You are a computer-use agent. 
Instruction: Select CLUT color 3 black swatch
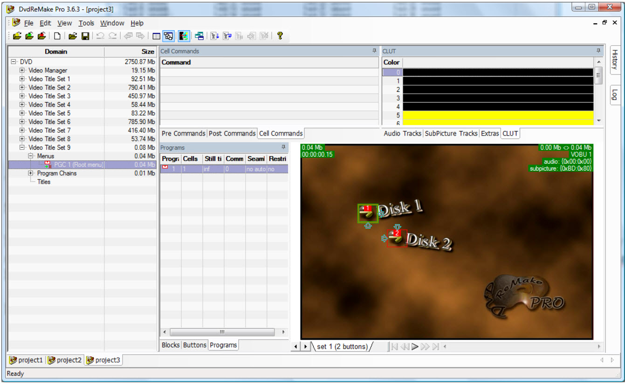[498, 98]
